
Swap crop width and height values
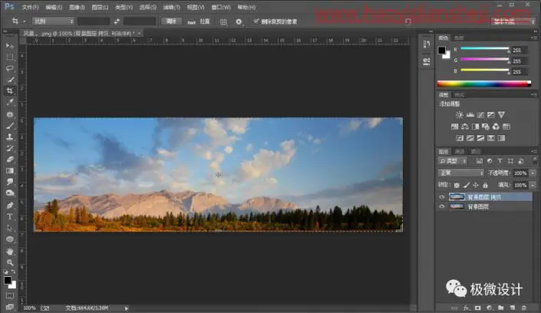117,21
